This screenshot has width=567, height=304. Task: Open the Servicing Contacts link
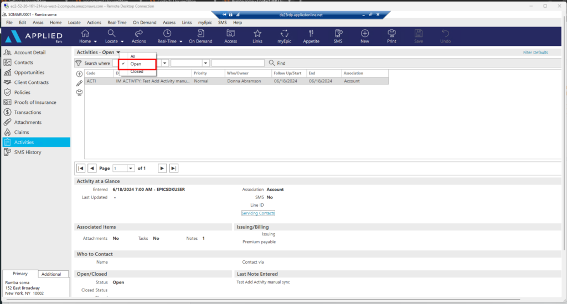tap(258, 213)
